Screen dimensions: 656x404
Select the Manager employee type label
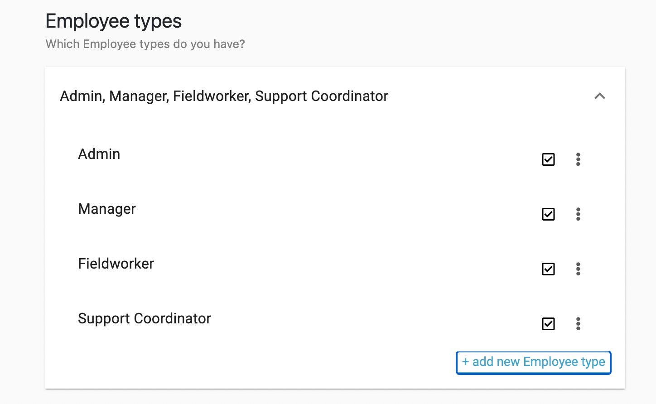coord(107,209)
